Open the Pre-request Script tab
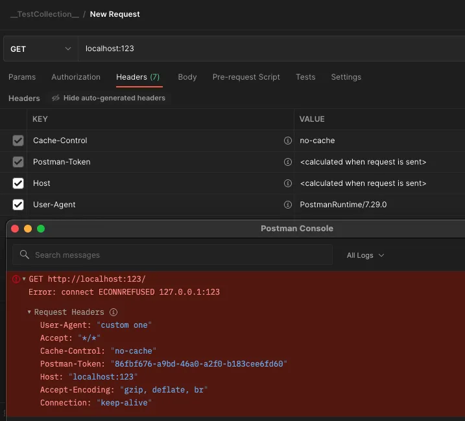 (246, 77)
